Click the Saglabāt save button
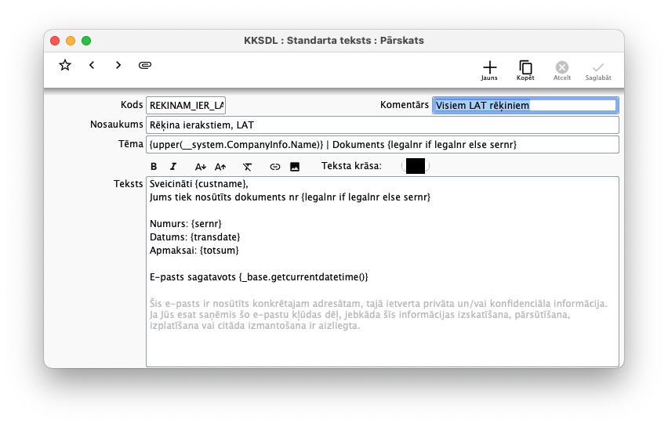The width and height of the screenshot is (668, 426). 598,70
